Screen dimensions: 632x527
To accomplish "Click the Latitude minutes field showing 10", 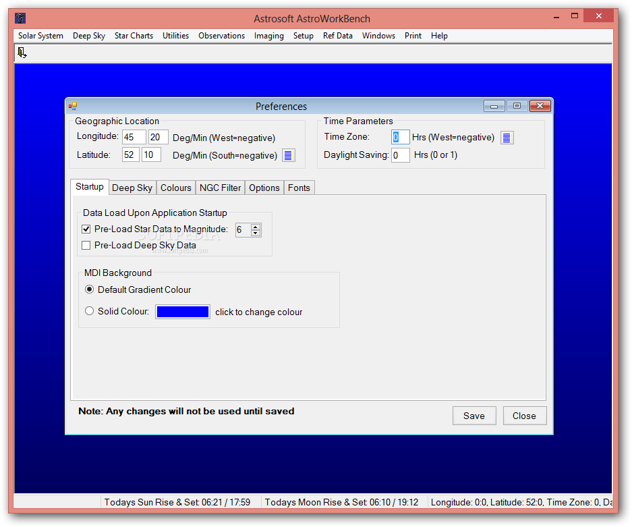I will coord(152,155).
